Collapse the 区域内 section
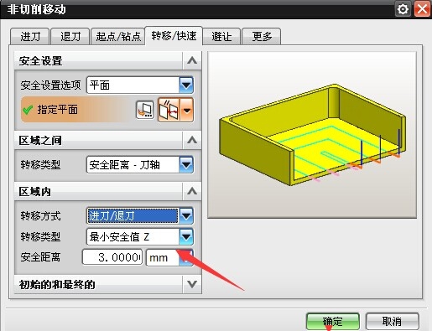This screenshot has height=331, width=432. (x=192, y=192)
